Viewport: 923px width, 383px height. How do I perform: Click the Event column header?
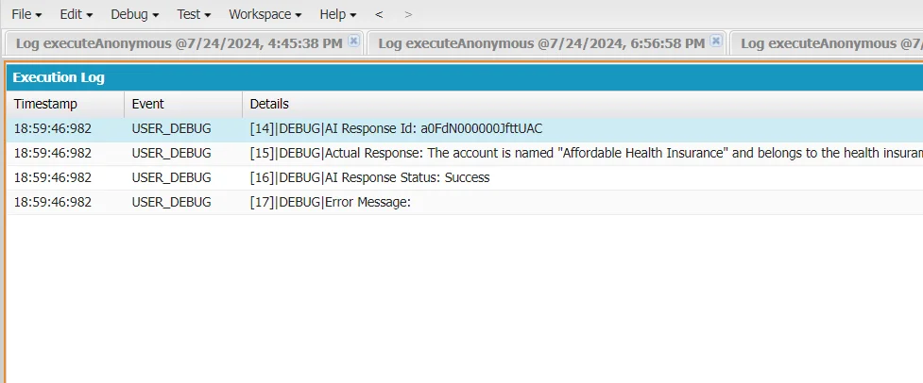[x=147, y=104]
